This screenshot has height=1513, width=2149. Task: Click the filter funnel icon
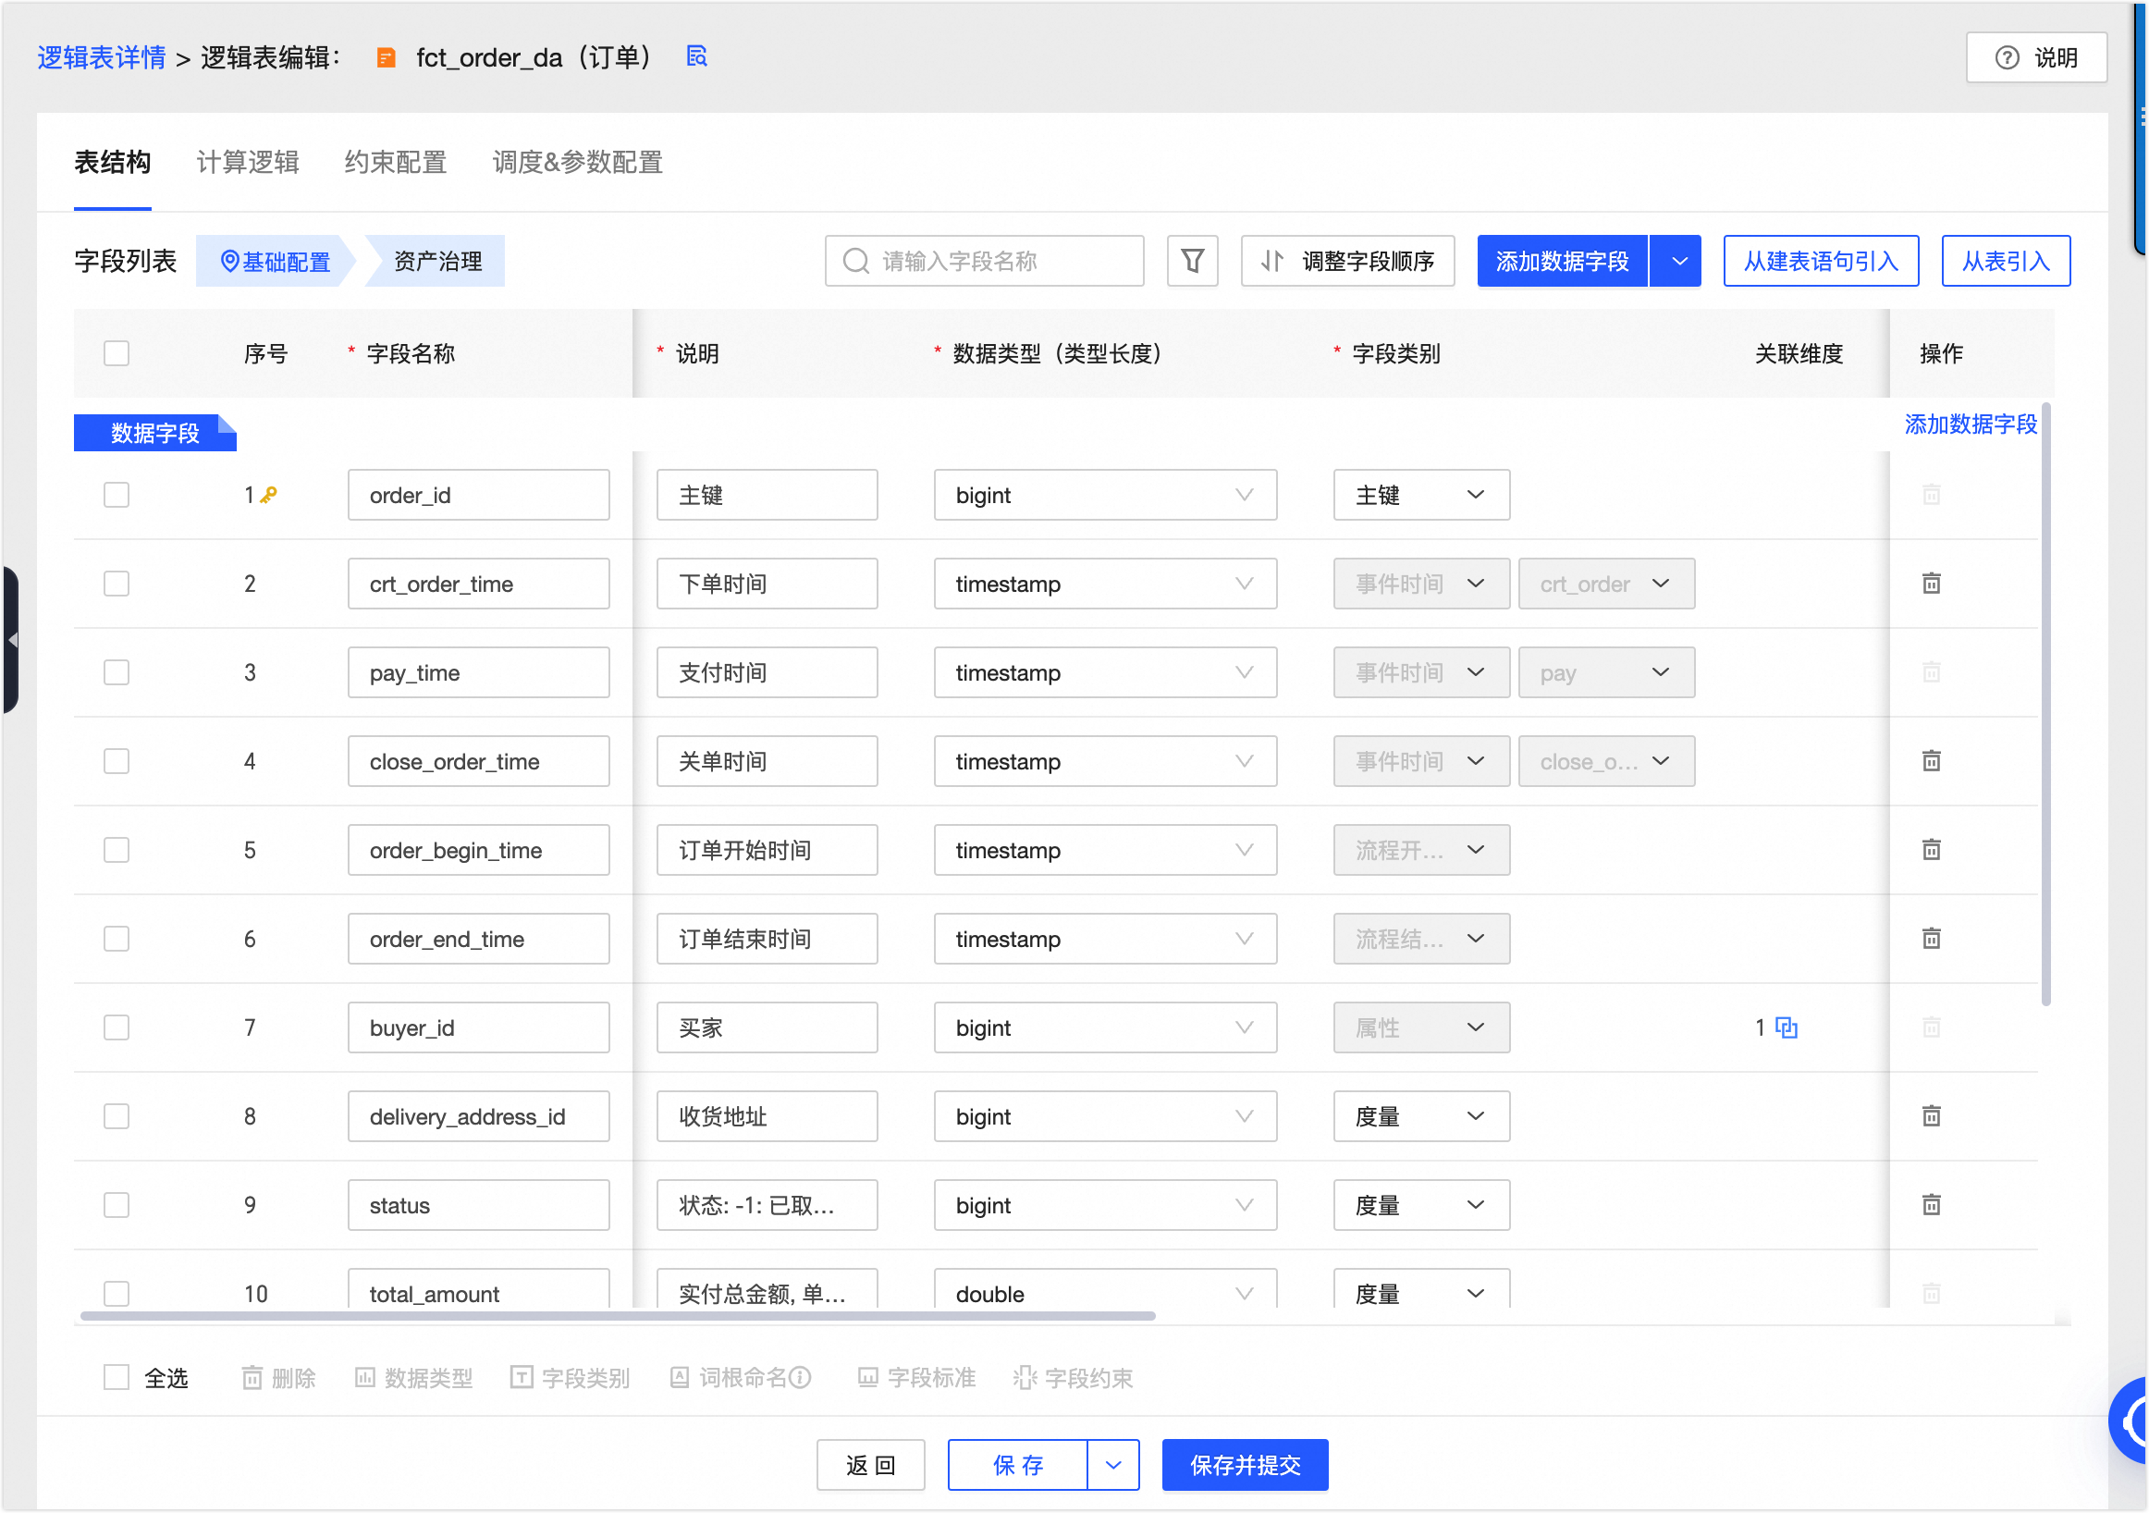click(x=1192, y=261)
